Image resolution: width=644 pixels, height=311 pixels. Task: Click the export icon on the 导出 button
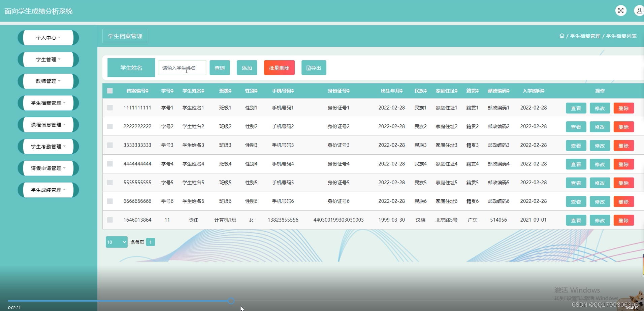309,68
